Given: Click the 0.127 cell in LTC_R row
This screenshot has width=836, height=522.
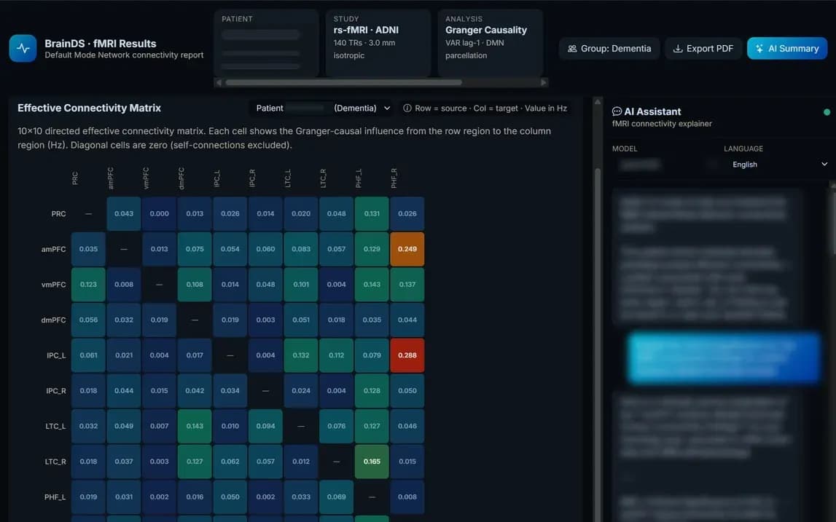Looking at the screenshot, I should (x=195, y=462).
